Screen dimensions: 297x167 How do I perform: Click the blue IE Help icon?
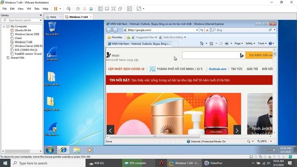coord(270,43)
